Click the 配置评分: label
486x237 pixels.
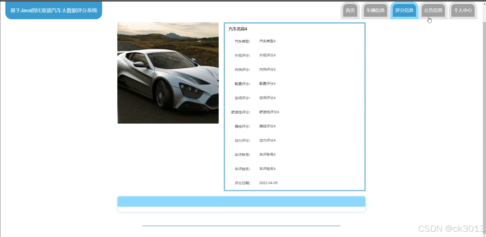[242, 84]
